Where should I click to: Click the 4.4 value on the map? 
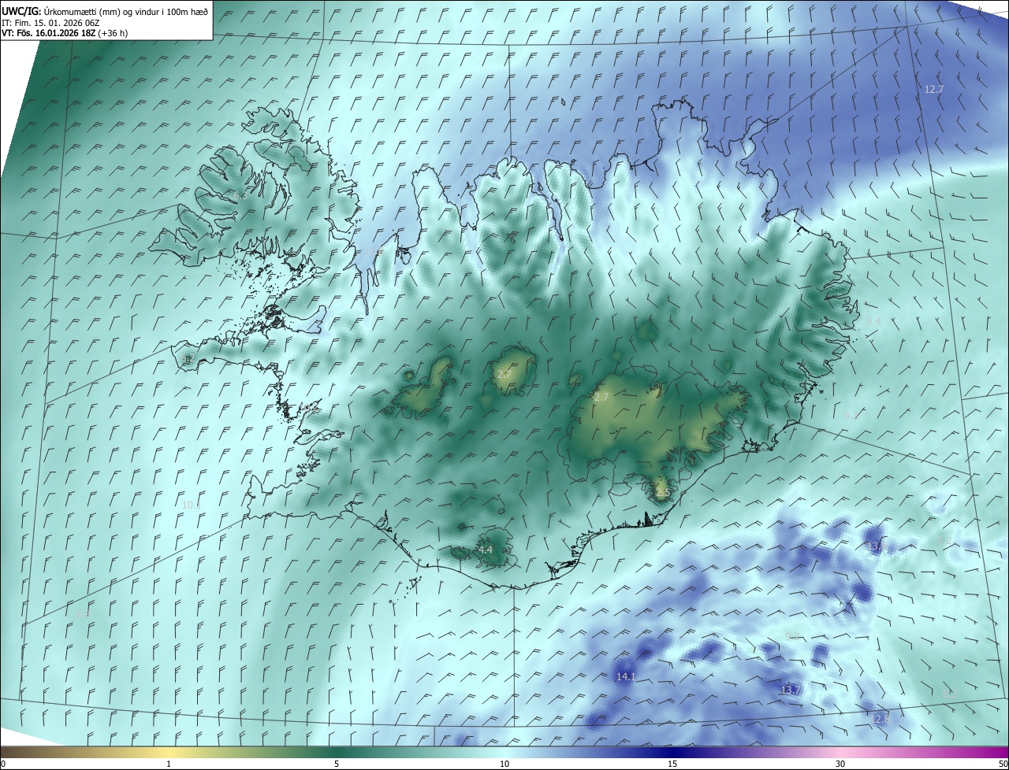click(486, 550)
